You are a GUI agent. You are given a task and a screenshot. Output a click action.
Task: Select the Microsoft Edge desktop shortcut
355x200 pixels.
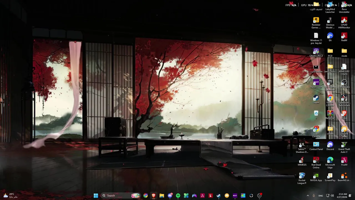330,163
